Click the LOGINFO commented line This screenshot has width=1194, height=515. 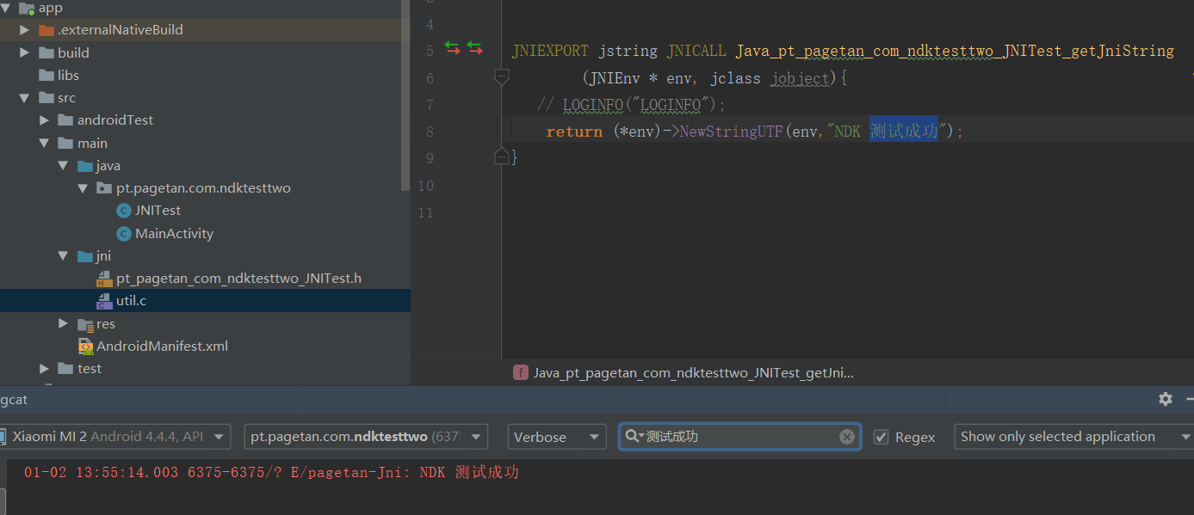pyautogui.click(x=632, y=105)
